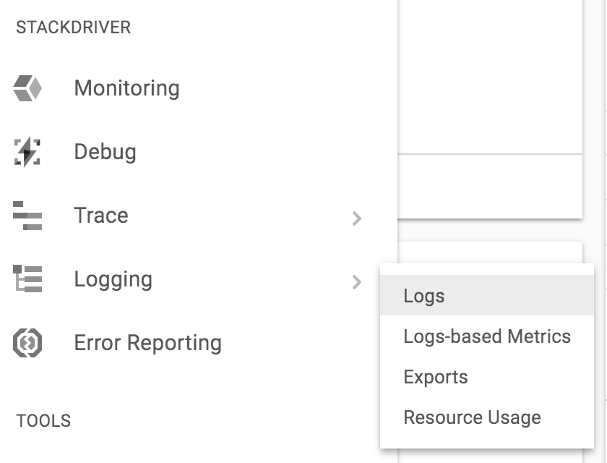Screen dimensions: 607x463
Task: Click the Logging tree-list icon
Action: point(27,279)
